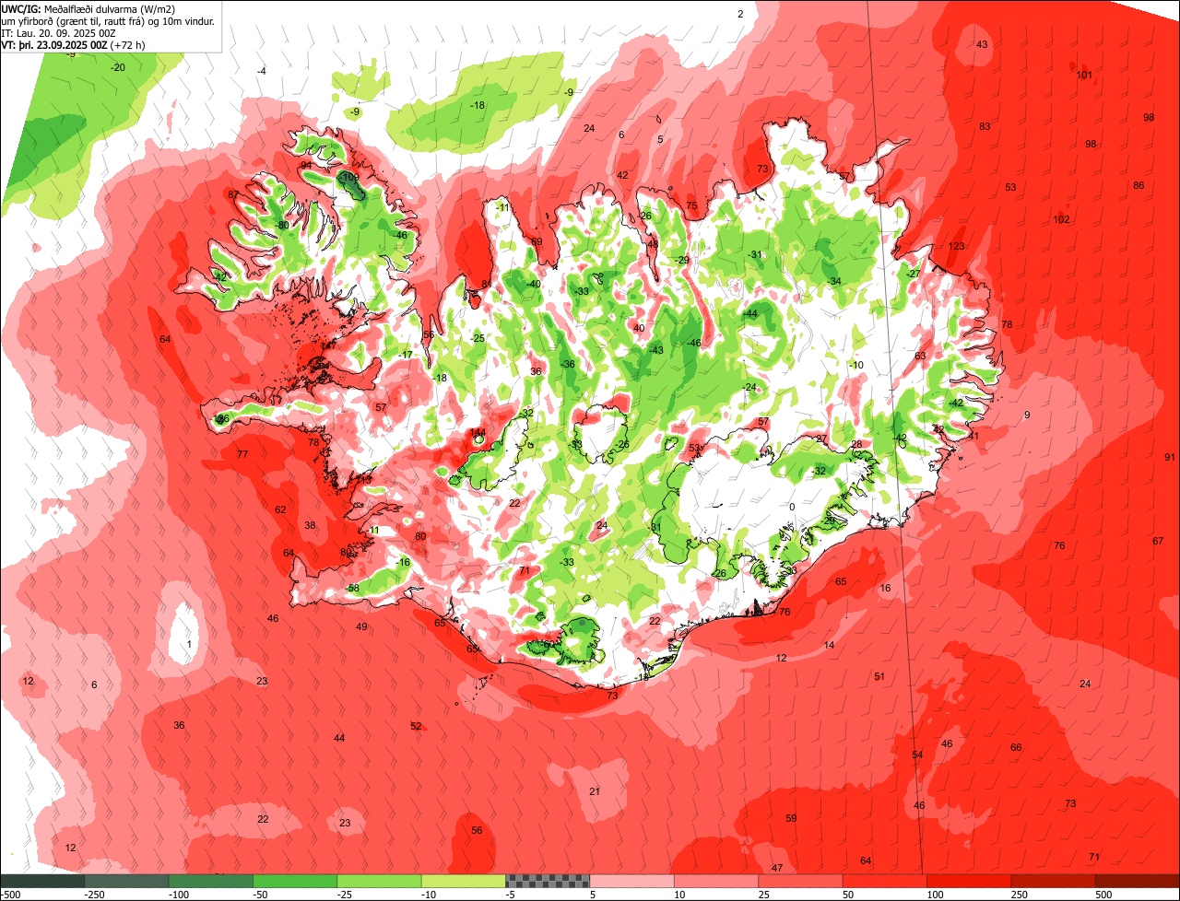Click the map value '144' in western Iceland
The image size is (1180, 901).
tap(478, 432)
